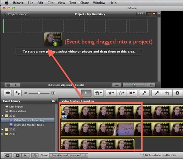Screen dimensions: 183x159
Task: Play selected events full screen
Action: pyautogui.click(x=18, y=155)
